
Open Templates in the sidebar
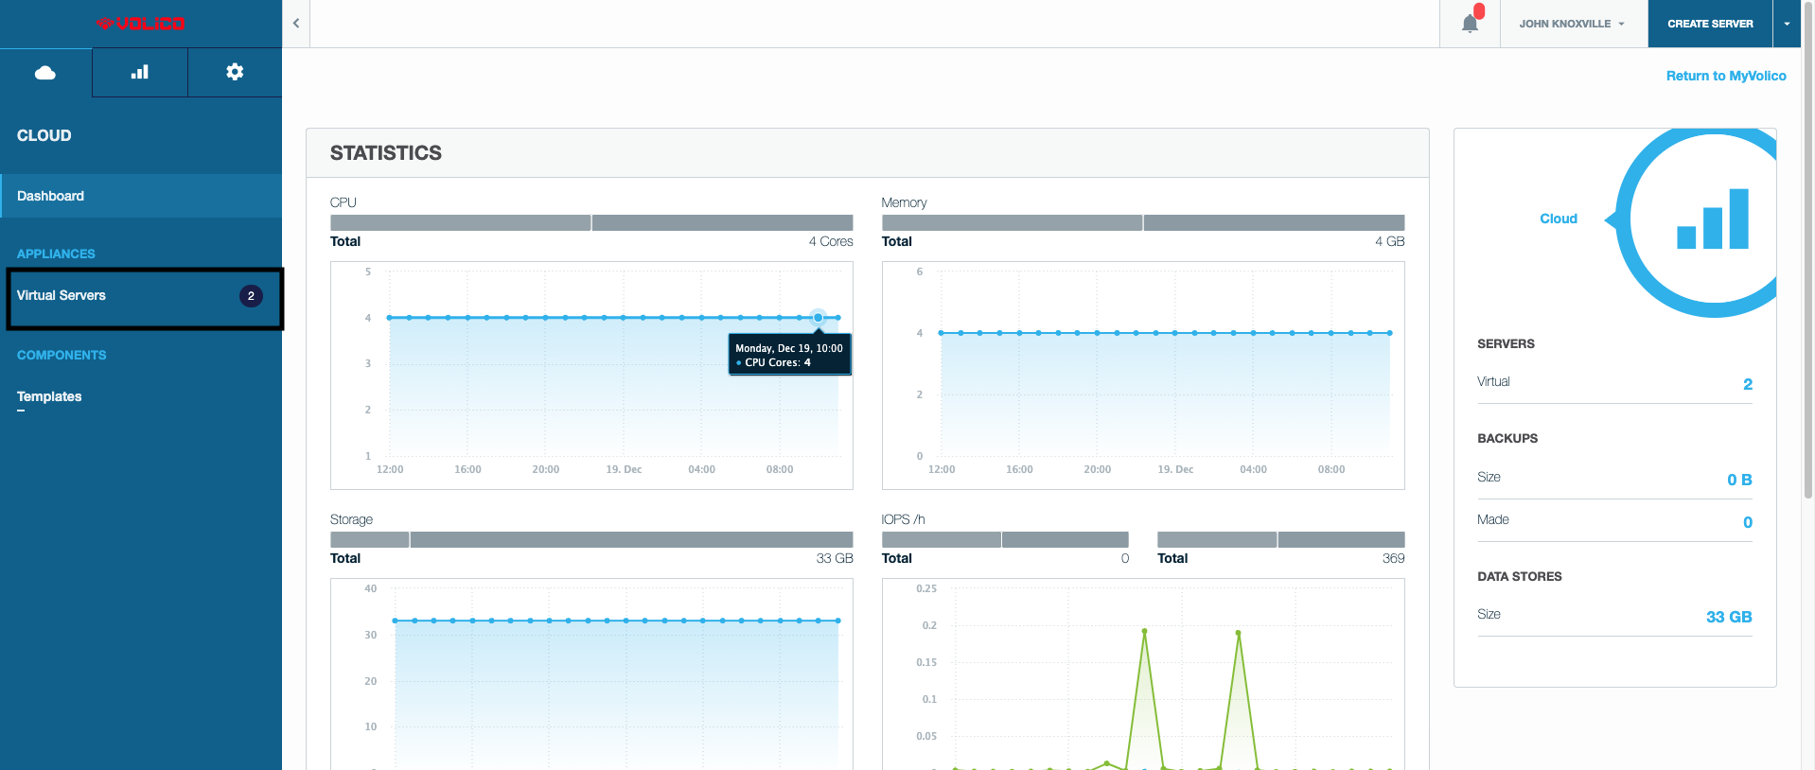click(49, 396)
